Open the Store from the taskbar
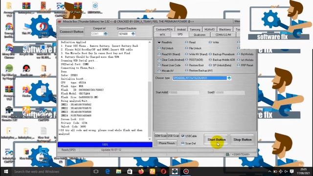Screen dimensions: 313x176 click(130, 172)
